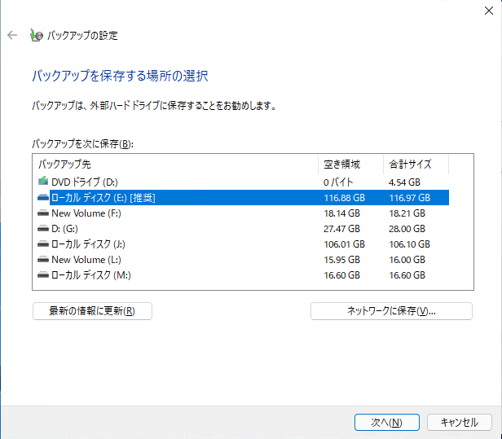Image resolution: width=502 pixels, height=439 pixels.
Task: Click the ローカル ディスク (J:) drive icon
Action: point(43,244)
